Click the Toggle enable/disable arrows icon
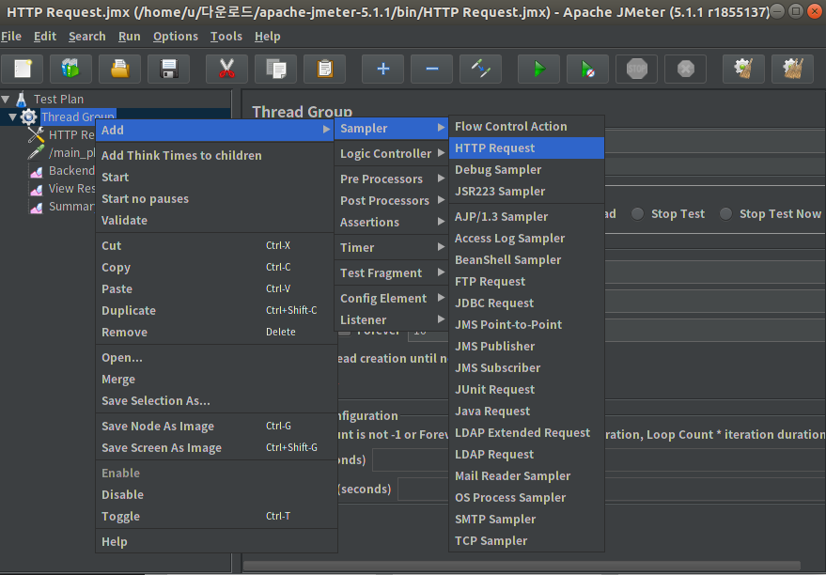Image resolution: width=826 pixels, height=575 pixels. click(480, 69)
